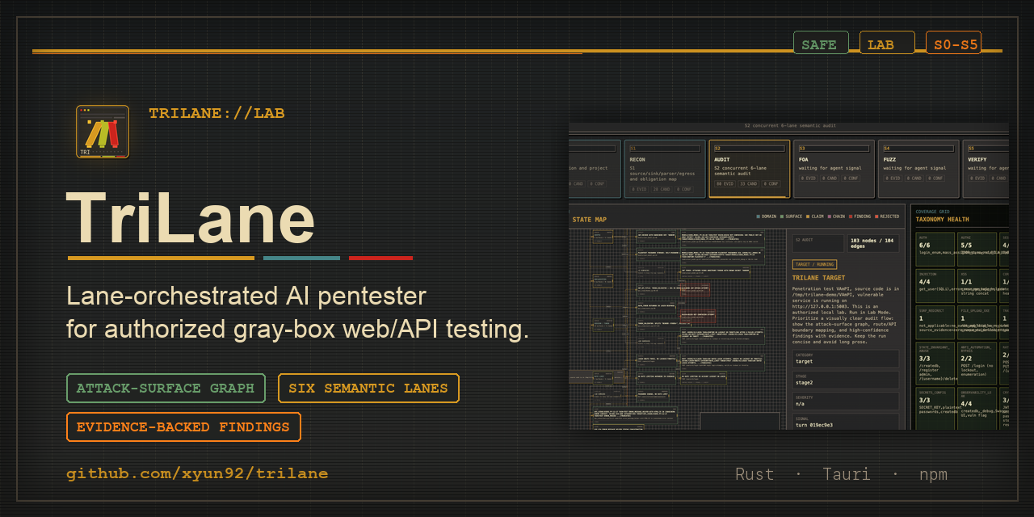This screenshot has width=1034, height=517.
Task: Click the large TriLane title
Action: click(191, 217)
